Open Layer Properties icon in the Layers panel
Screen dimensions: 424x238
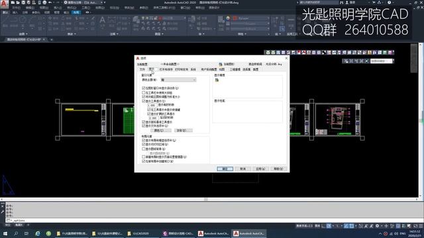pyautogui.click(x=136, y=20)
